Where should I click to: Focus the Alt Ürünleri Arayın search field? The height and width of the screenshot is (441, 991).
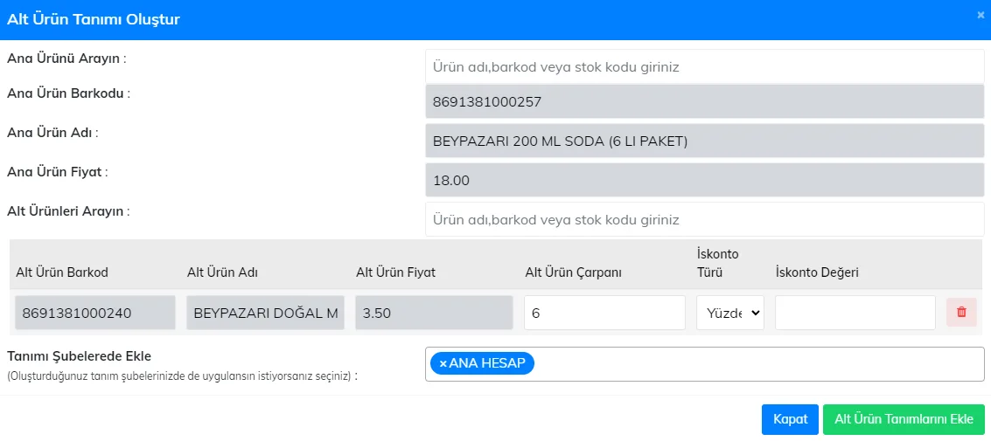point(705,219)
